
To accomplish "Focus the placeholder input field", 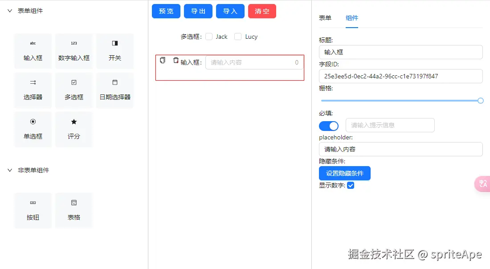I will pos(400,149).
